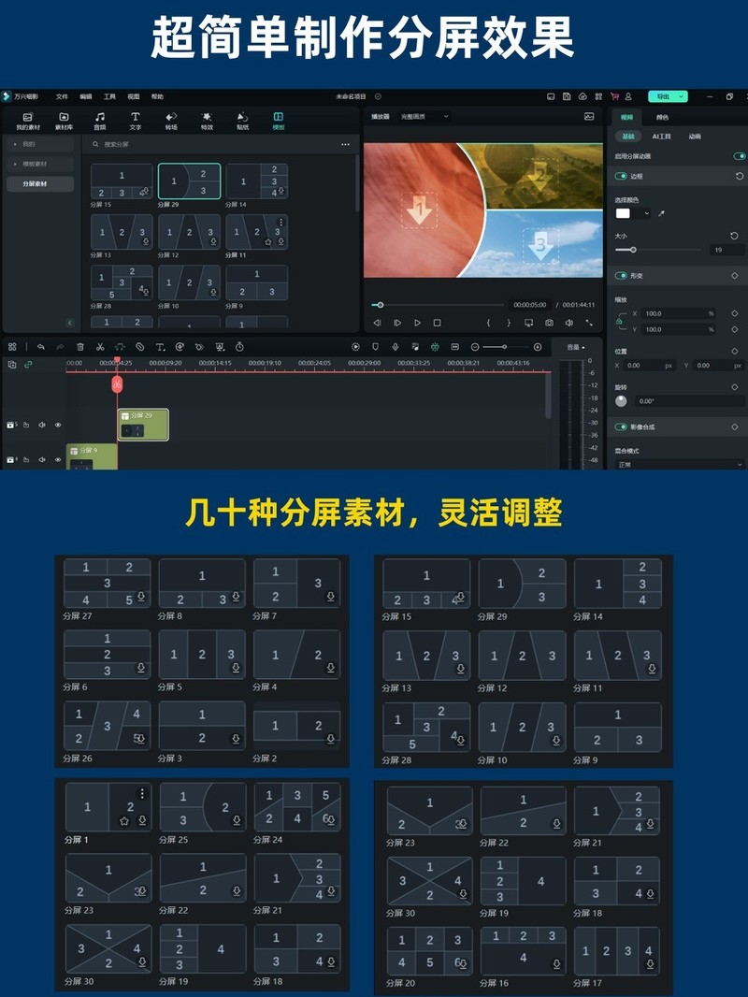The width and height of the screenshot is (748, 997).
Task: Hide the track containing 分屏 9 clip
Action: (x=58, y=459)
